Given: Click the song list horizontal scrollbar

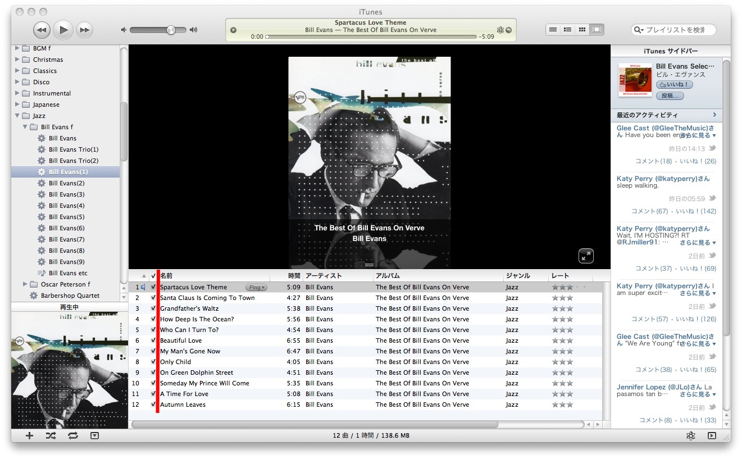Looking at the screenshot, I should pos(315,425).
